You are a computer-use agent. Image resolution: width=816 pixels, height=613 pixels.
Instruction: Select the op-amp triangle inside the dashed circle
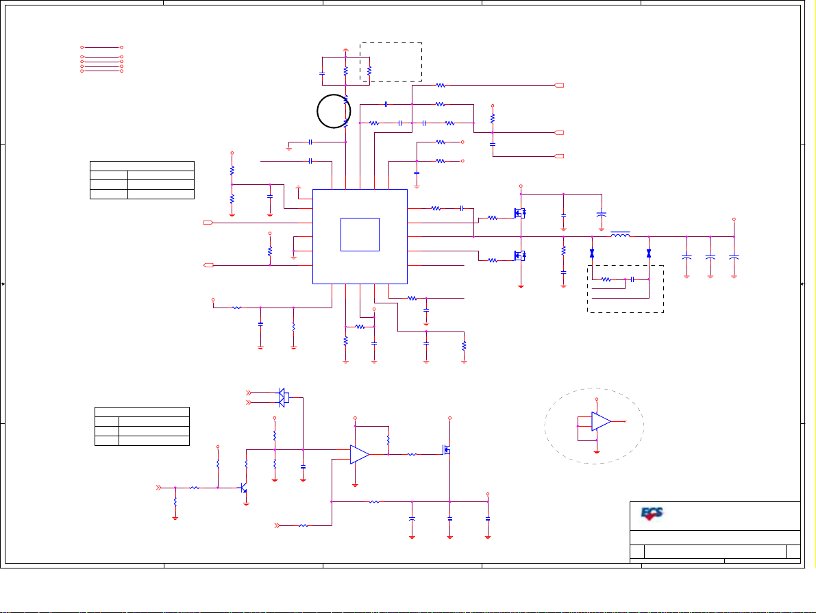click(x=601, y=421)
